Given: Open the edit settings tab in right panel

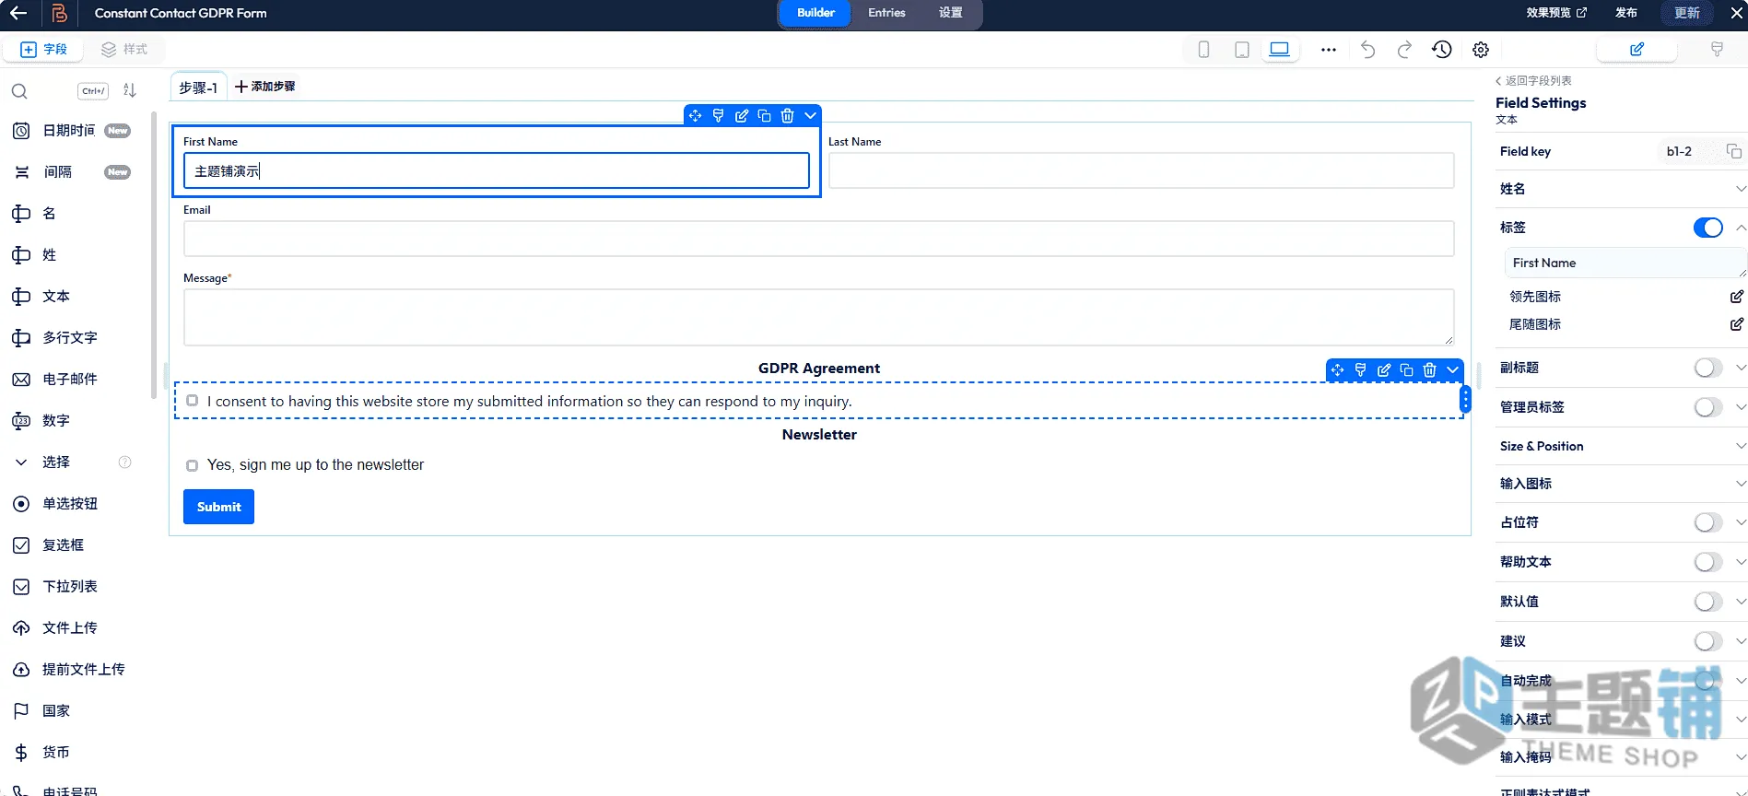Looking at the screenshot, I should [1637, 50].
